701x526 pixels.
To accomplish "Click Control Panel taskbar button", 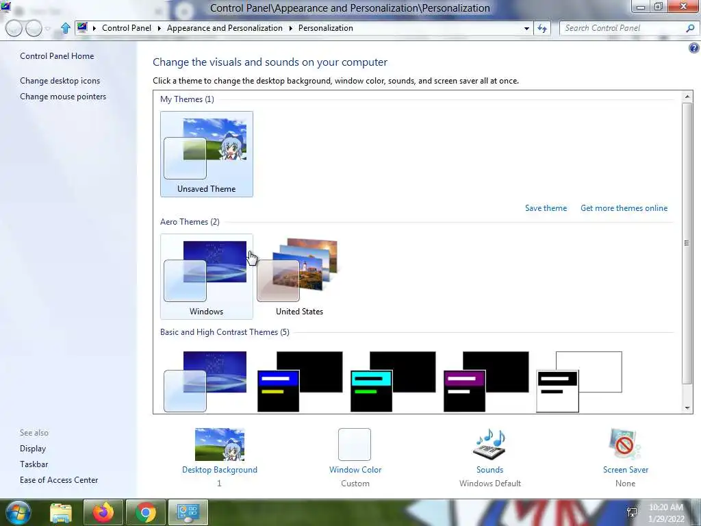I will click(x=188, y=512).
